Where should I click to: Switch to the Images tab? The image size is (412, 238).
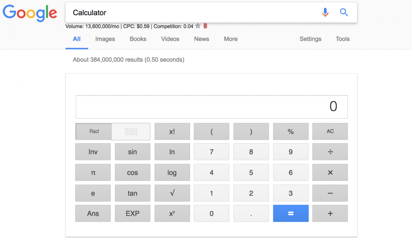point(105,39)
